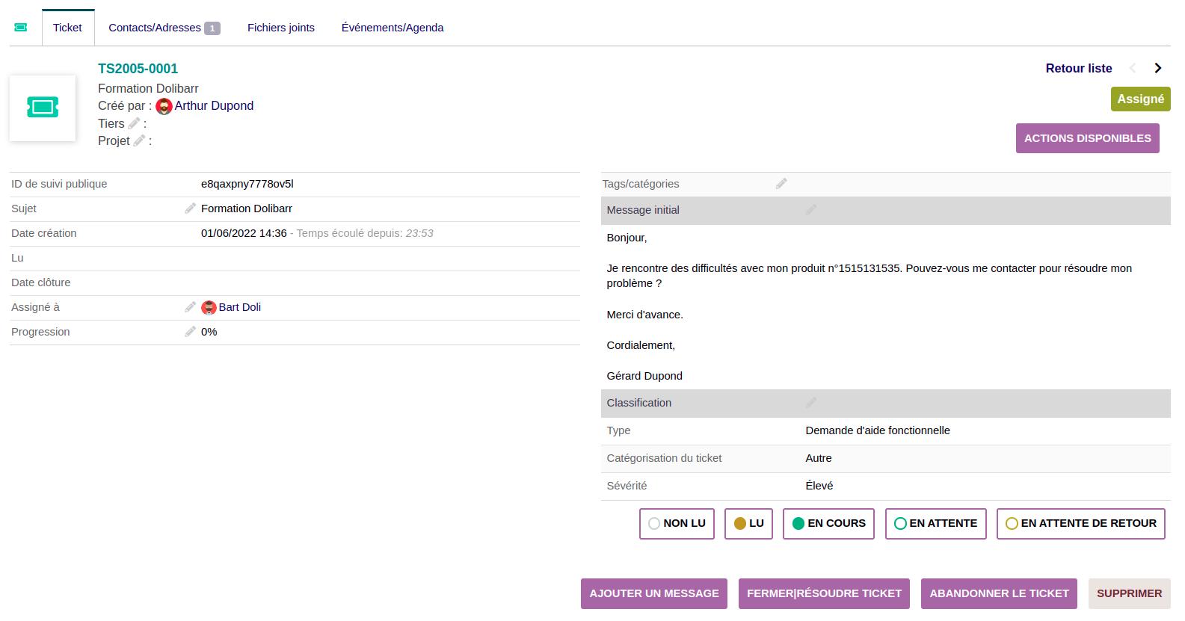Click Fermer|Résoudre ticket button

point(824,593)
